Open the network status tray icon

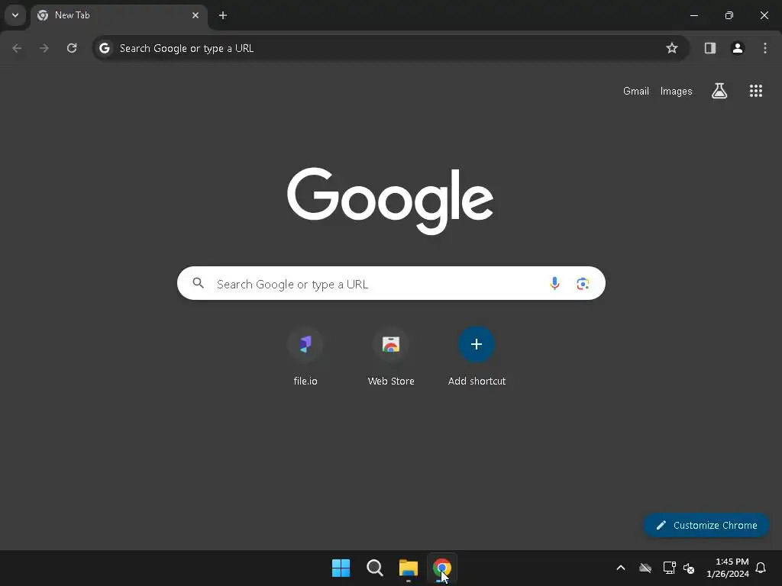669,568
